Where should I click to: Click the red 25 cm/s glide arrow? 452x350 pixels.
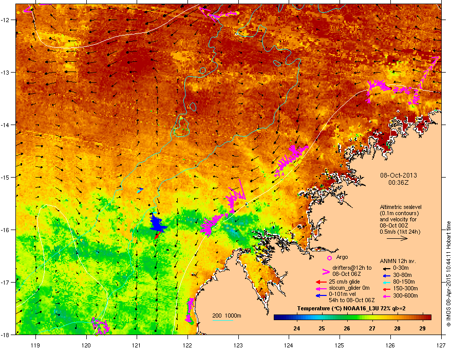tap(322, 282)
